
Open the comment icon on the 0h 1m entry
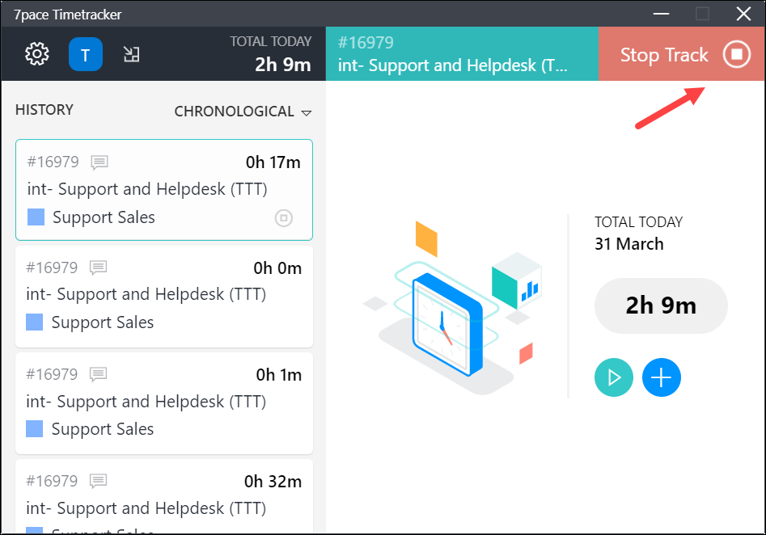(x=98, y=374)
